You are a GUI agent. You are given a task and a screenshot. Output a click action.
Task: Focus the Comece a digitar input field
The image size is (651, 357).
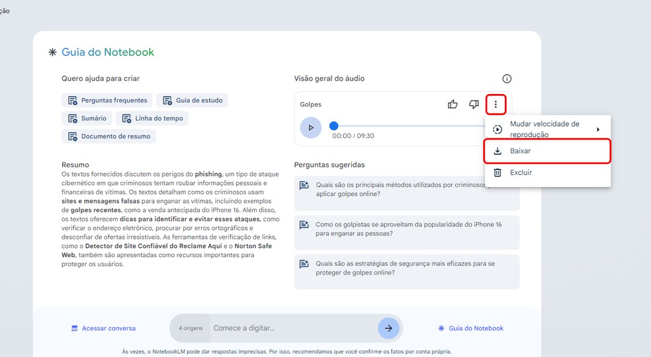tap(292, 329)
